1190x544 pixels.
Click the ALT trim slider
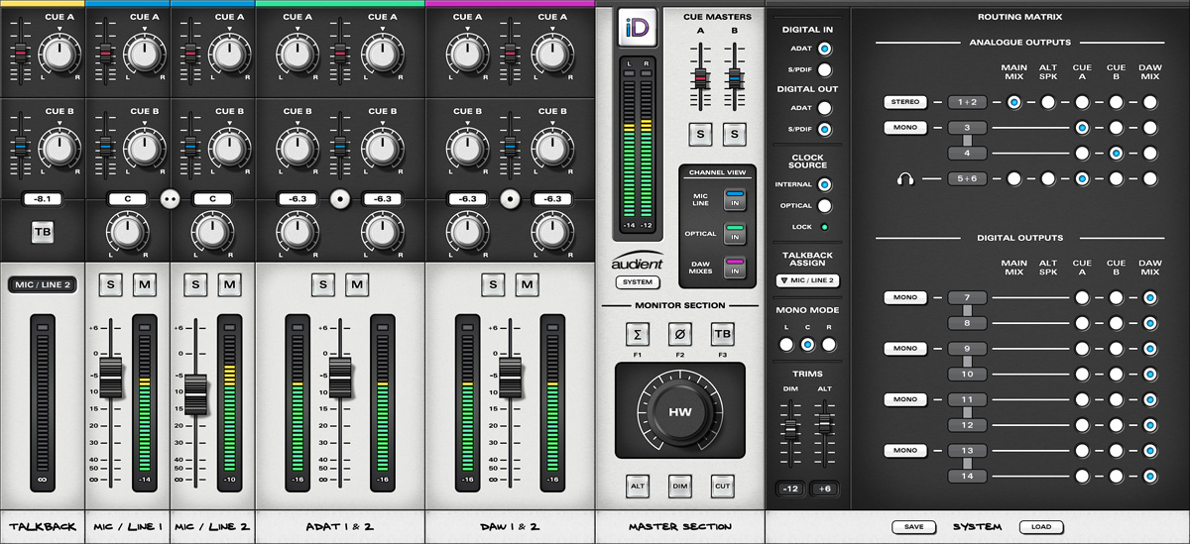pos(824,424)
